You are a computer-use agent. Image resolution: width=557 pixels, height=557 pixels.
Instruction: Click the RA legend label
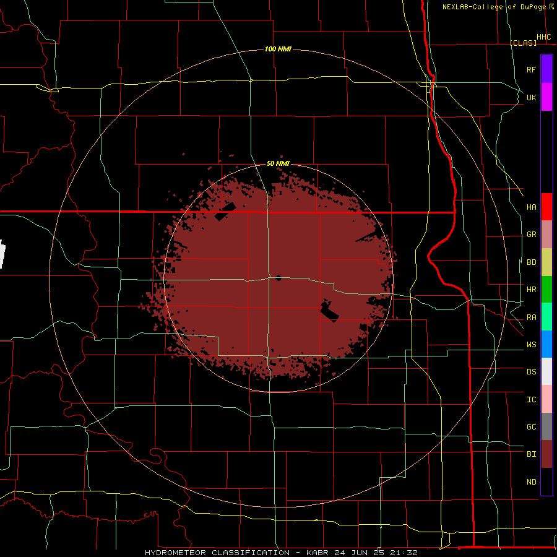(531, 317)
